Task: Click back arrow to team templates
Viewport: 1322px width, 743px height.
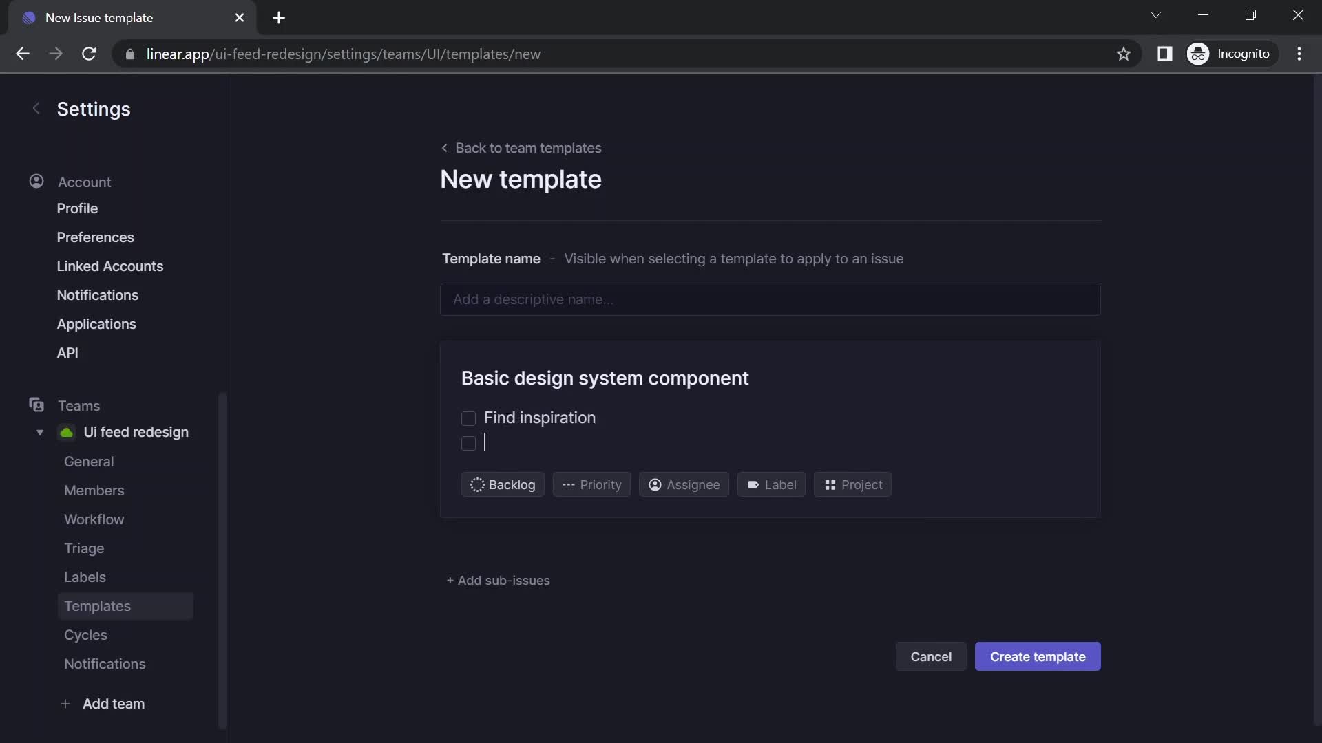Action: (x=444, y=148)
